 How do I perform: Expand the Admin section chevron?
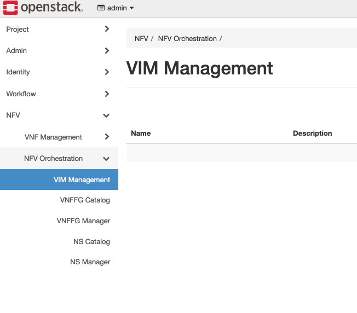pos(107,51)
